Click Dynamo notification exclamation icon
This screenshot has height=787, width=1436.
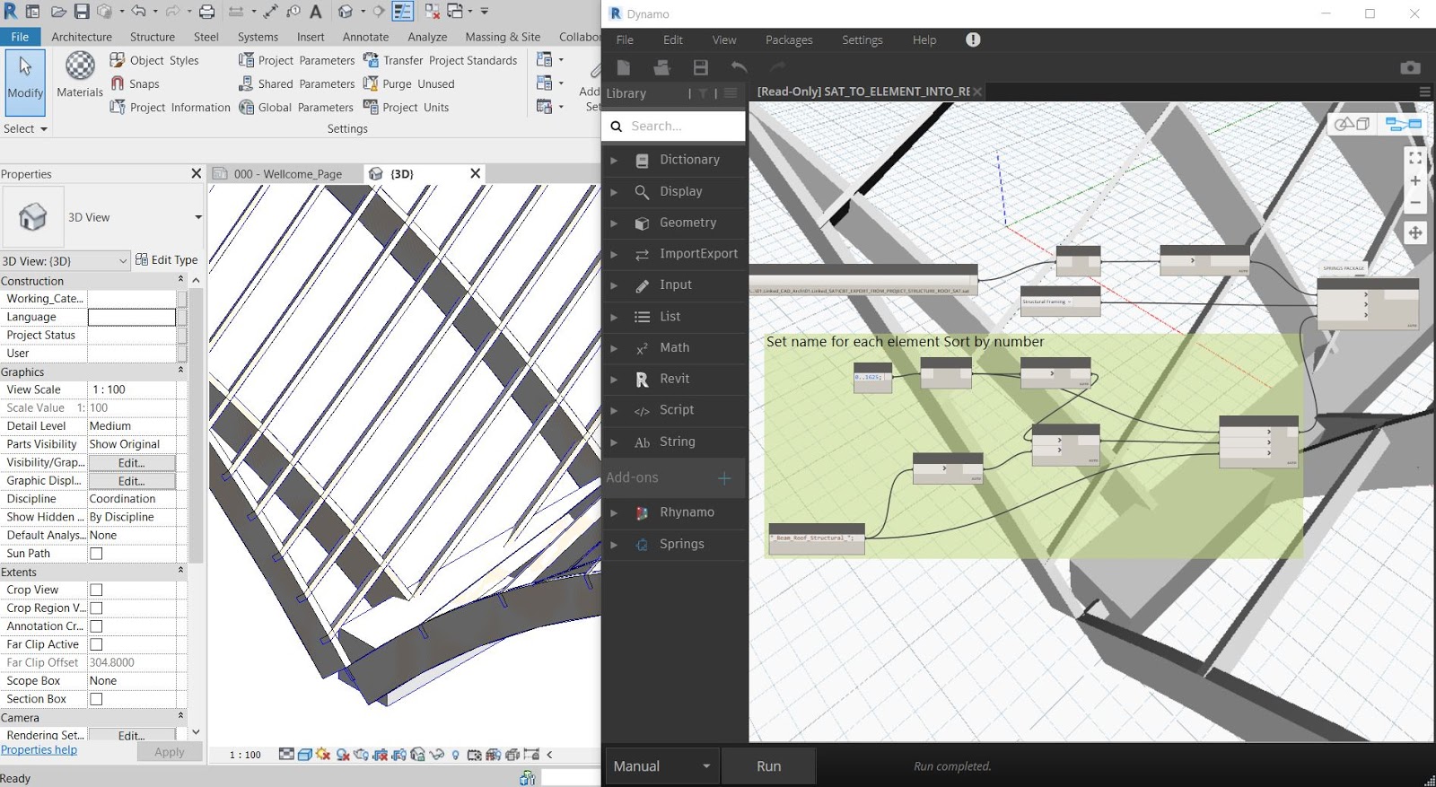pyautogui.click(x=973, y=39)
